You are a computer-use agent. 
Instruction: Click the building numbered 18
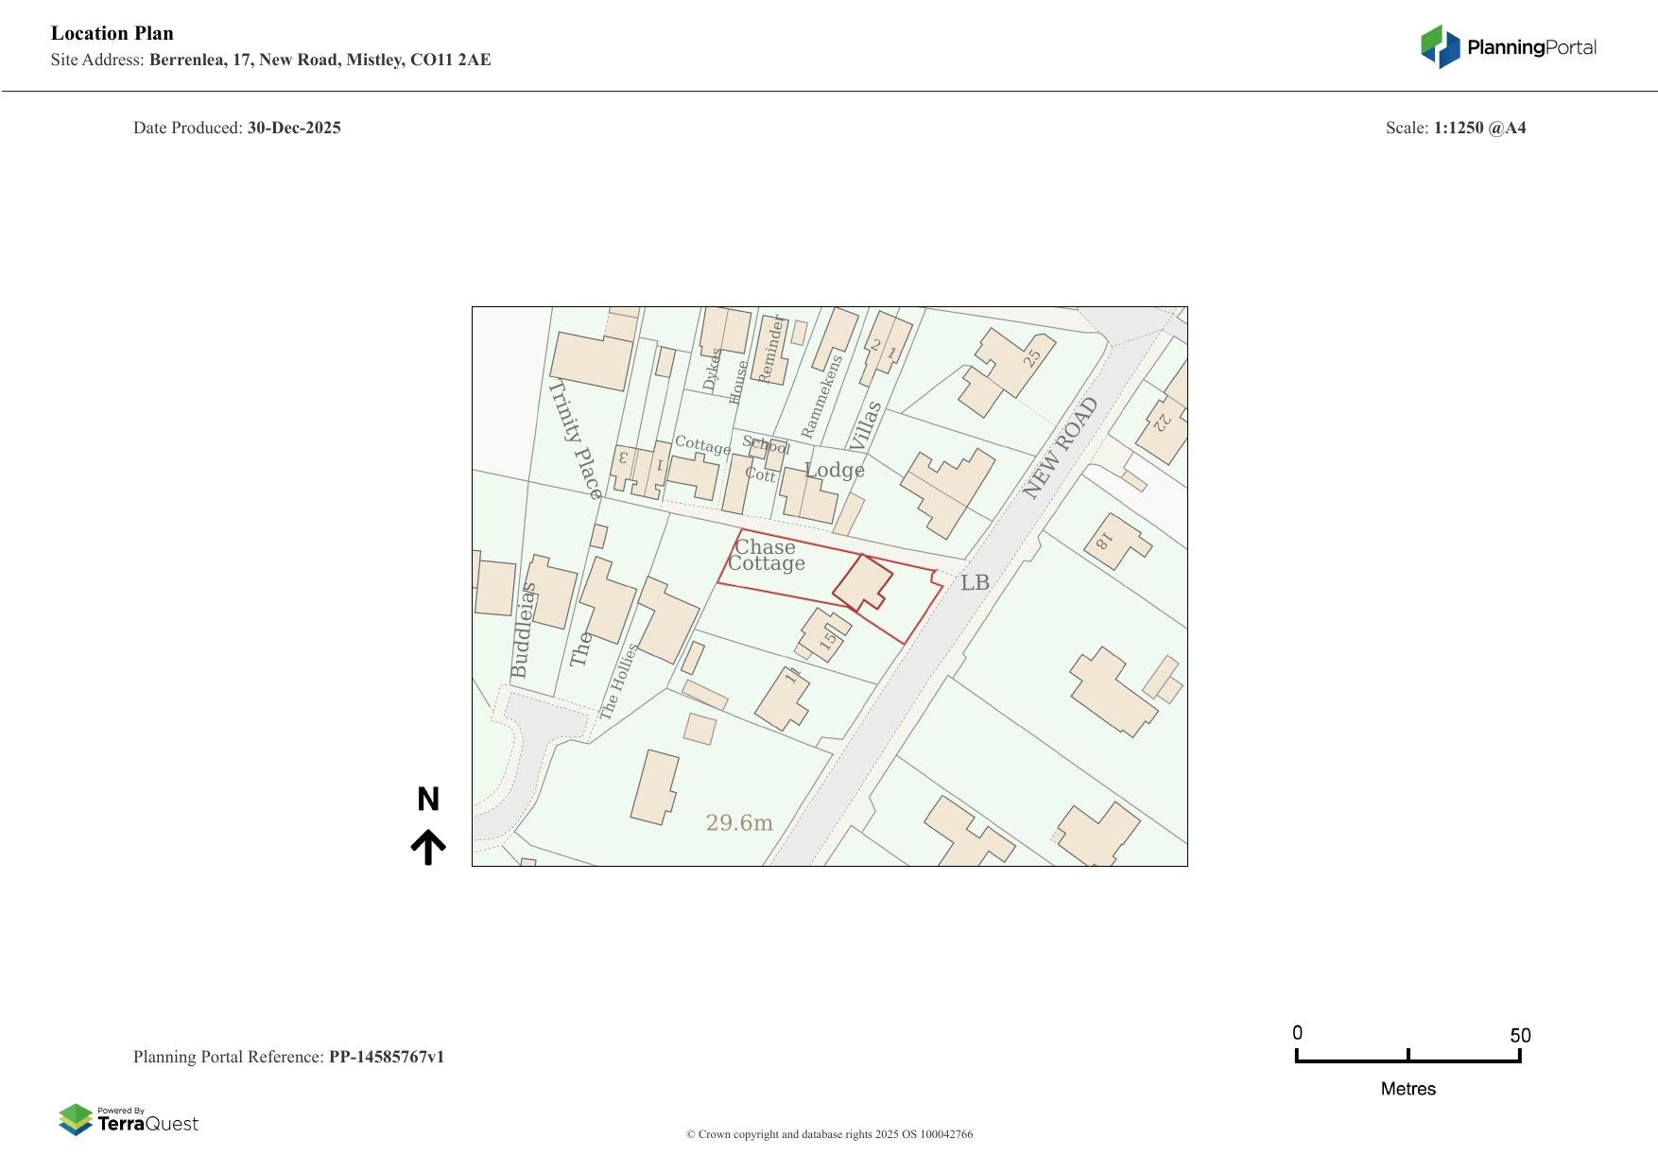(1114, 542)
